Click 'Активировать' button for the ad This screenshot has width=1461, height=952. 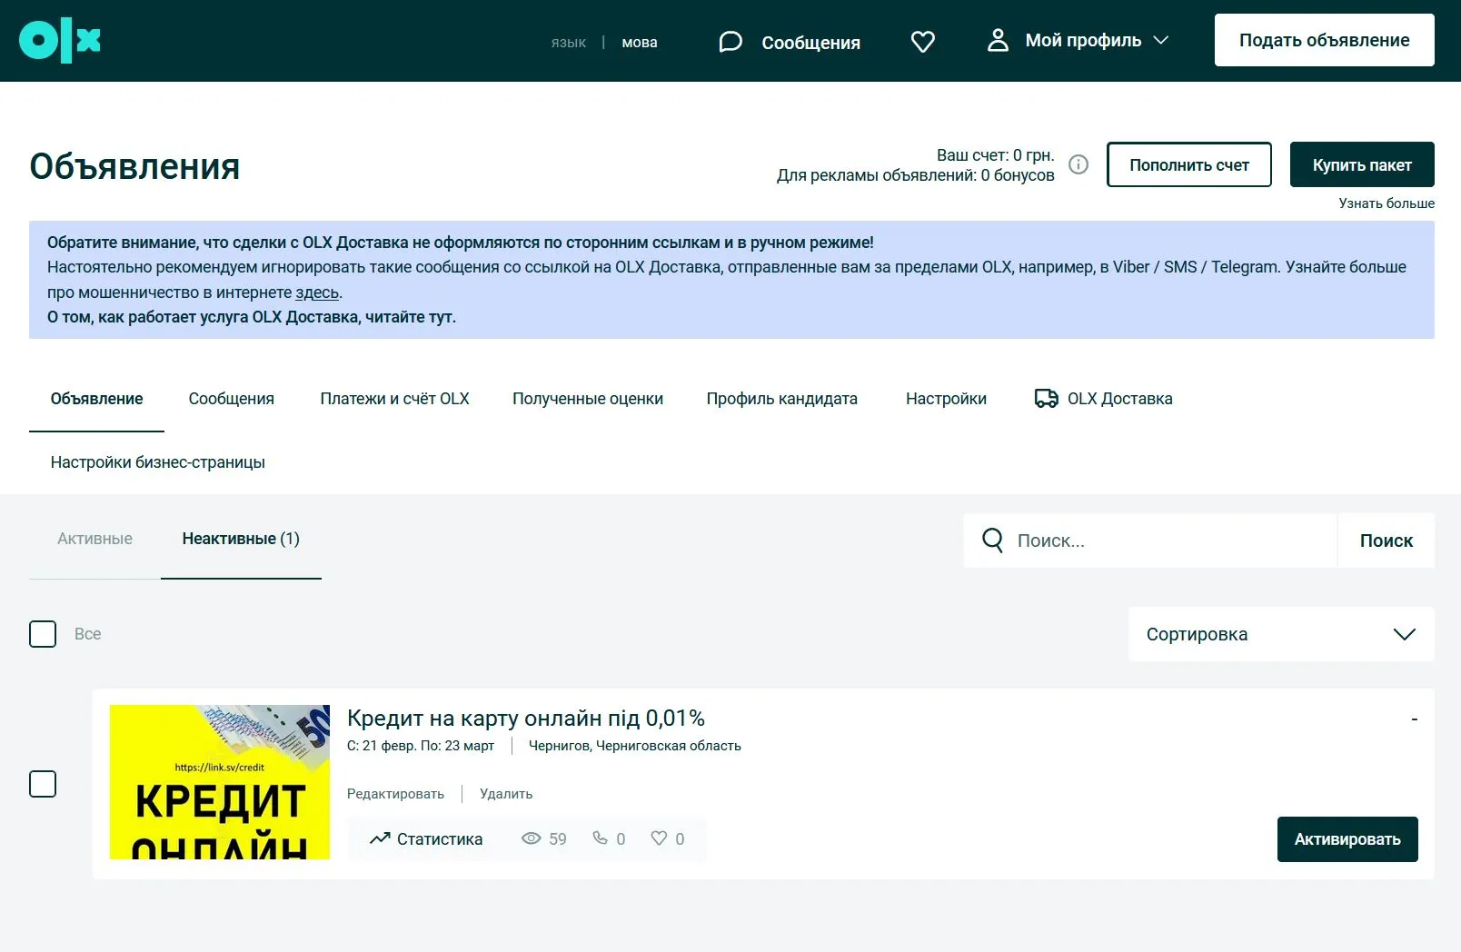tap(1347, 839)
